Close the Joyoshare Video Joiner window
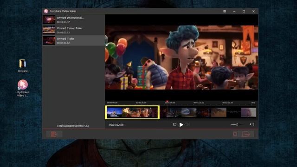Screen dimensions: 297x167 click(253, 11)
